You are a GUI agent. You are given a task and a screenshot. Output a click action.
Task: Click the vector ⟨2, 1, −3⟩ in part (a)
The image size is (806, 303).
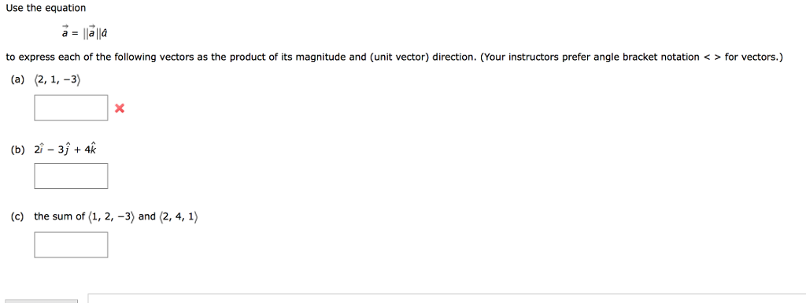(x=58, y=79)
